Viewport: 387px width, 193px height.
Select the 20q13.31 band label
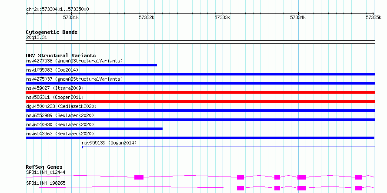coord(36,38)
